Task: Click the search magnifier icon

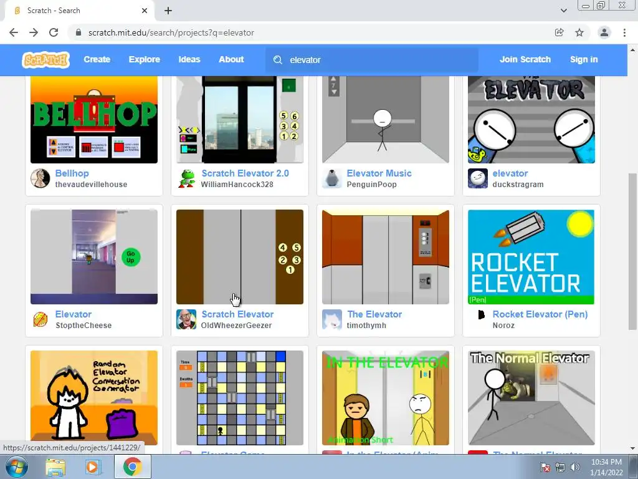Action: click(x=278, y=60)
